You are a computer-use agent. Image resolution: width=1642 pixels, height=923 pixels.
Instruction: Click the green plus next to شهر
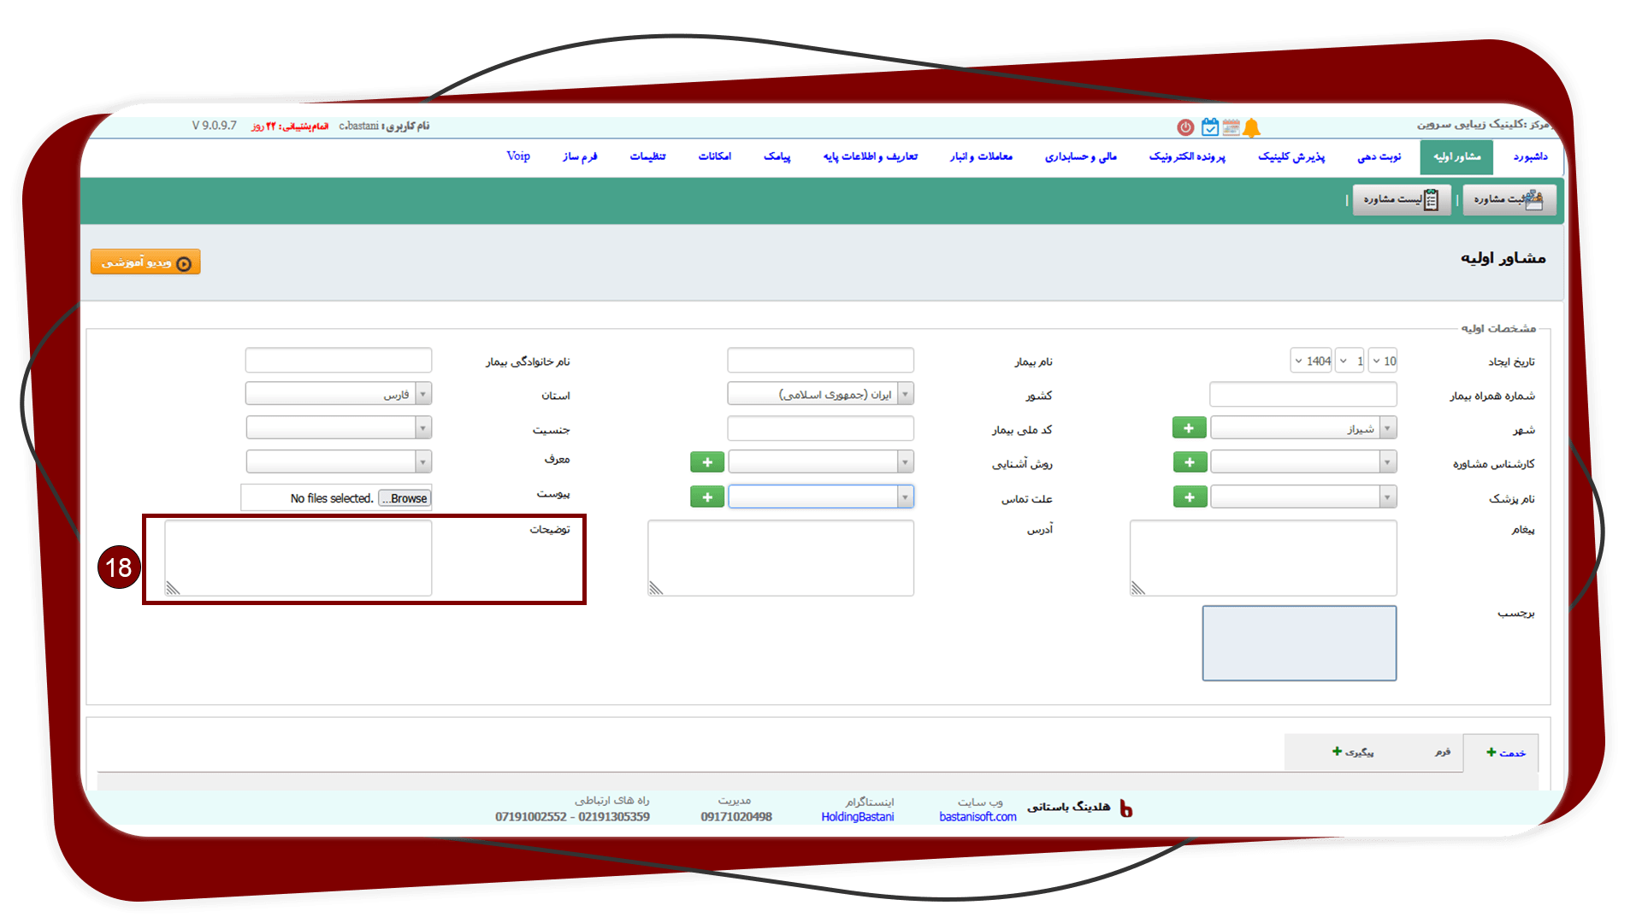(x=1189, y=428)
